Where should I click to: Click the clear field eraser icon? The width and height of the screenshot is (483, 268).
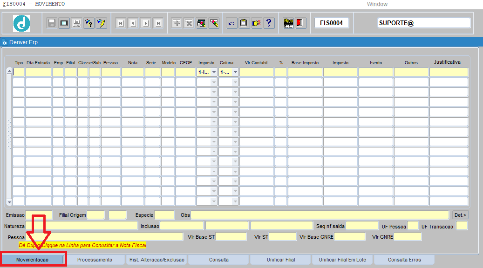(214, 23)
